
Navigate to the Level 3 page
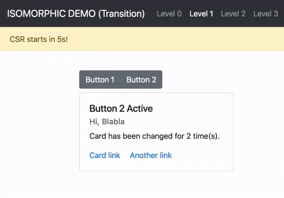click(266, 14)
